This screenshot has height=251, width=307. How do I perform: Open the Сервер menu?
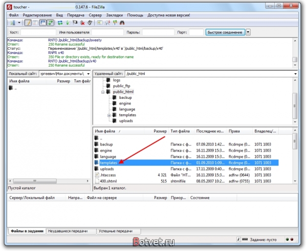(95, 15)
